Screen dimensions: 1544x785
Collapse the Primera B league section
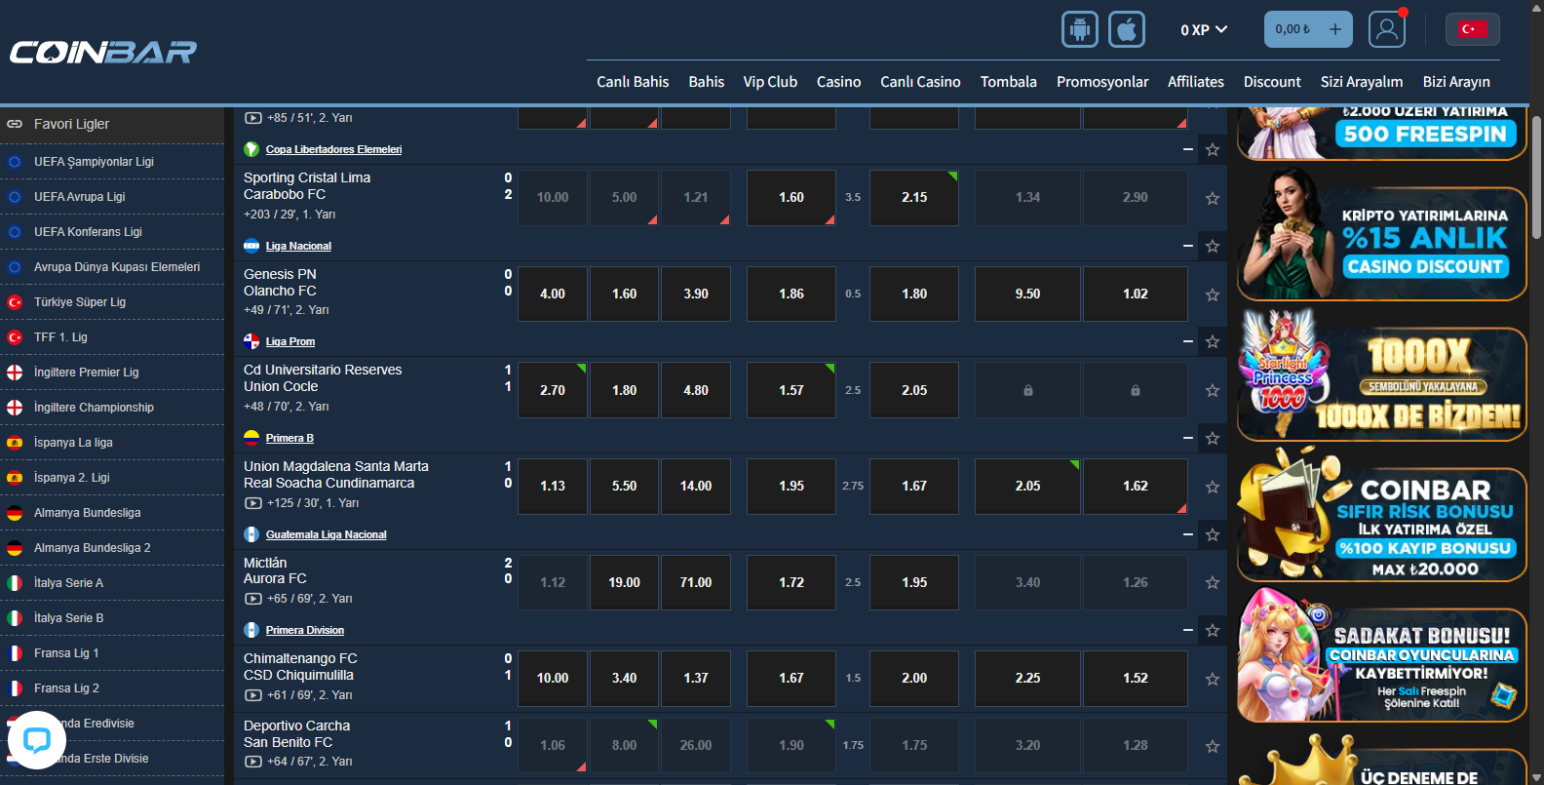pyautogui.click(x=1187, y=438)
